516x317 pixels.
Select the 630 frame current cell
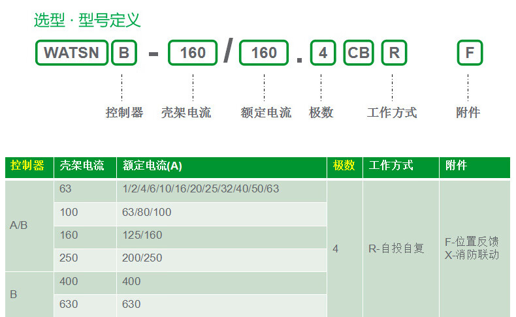(x=69, y=304)
